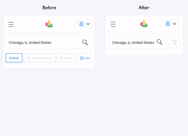The width and height of the screenshot is (188, 136).
Task: Click search magnifier icon in After panel
Action: (x=159, y=42)
